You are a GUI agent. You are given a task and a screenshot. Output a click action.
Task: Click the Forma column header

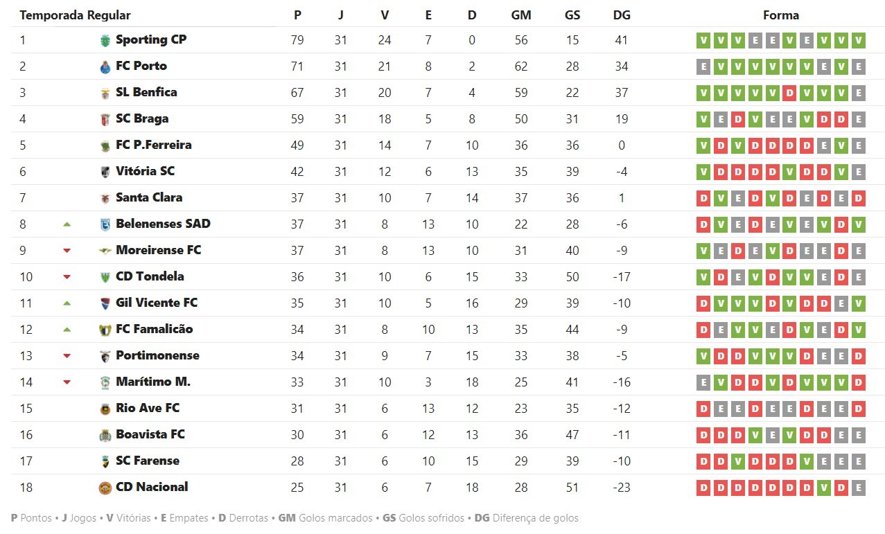(x=780, y=15)
